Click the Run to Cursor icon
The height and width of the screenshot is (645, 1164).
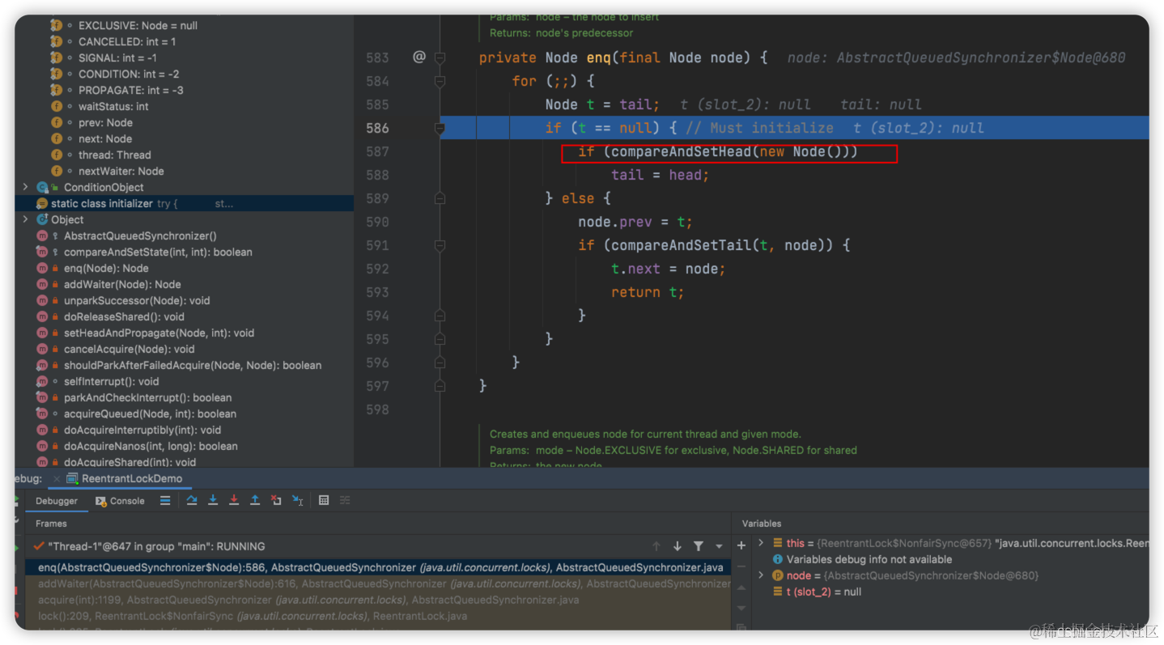click(x=297, y=501)
